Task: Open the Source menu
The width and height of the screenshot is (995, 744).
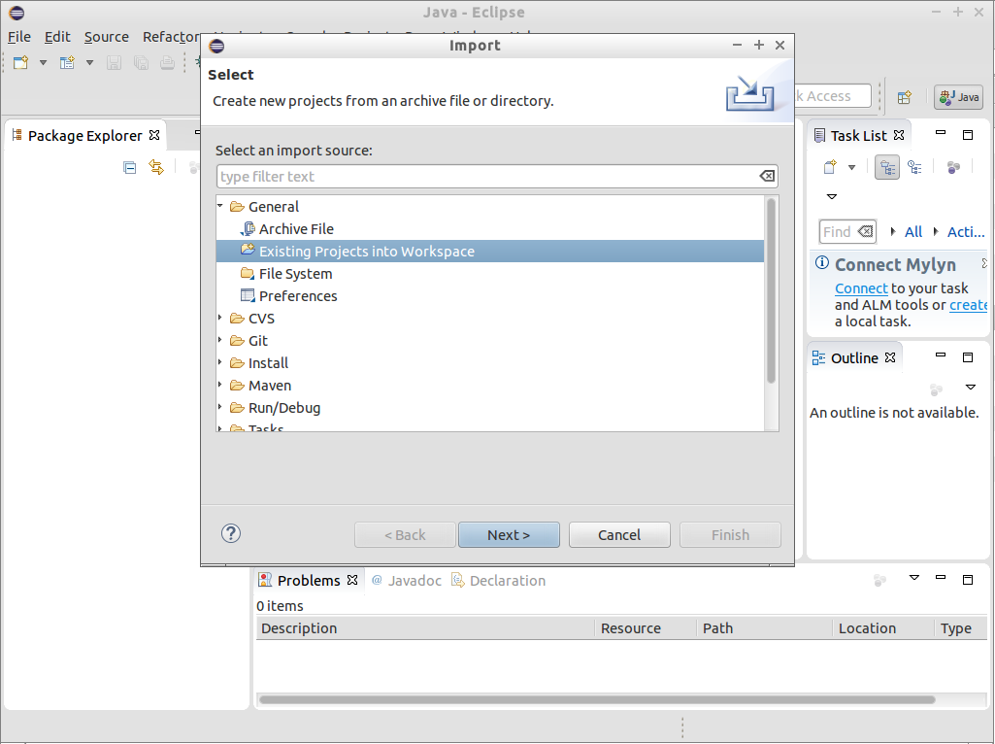Action: pos(107,37)
